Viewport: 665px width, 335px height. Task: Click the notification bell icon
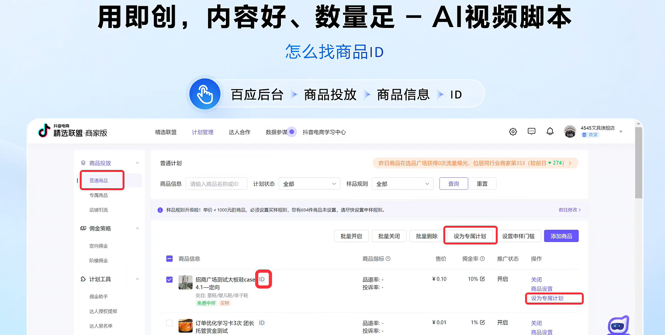[x=550, y=131]
